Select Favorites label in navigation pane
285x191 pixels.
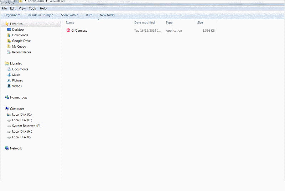(16, 24)
